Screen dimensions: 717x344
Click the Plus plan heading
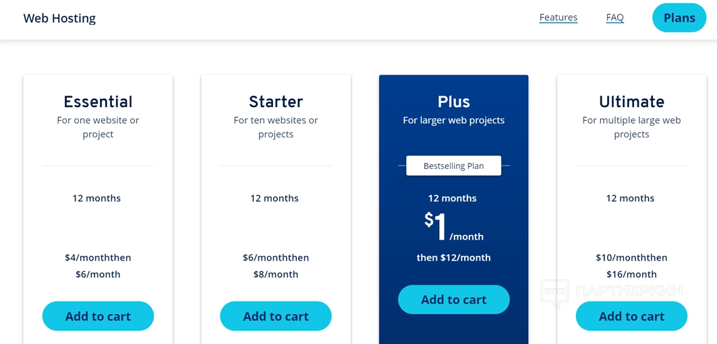click(x=453, y=102)
